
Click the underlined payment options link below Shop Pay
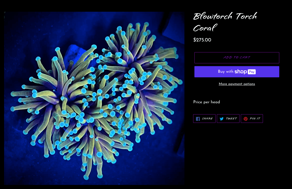point(237,84)
